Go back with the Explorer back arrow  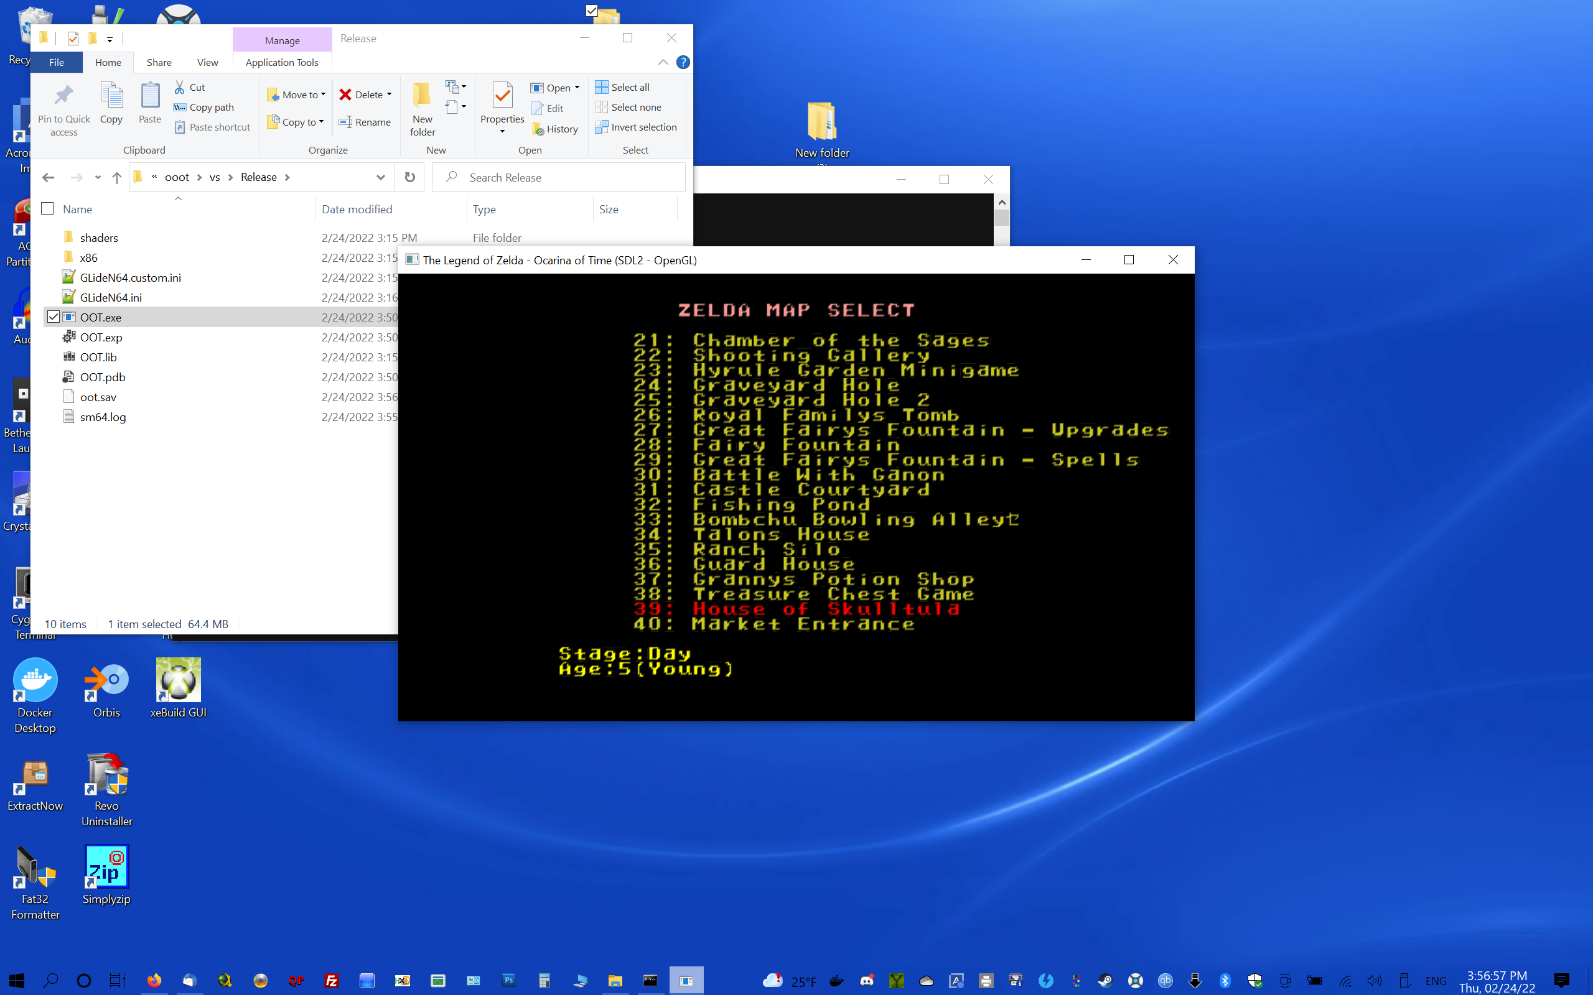pyautogui.click(x=48, y=177)
